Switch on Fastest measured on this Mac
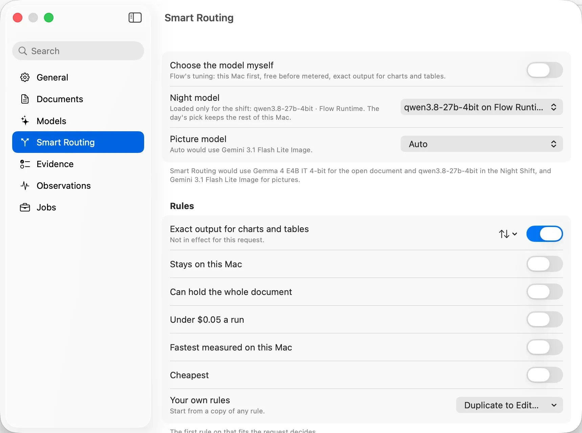 tap(544, 347)
